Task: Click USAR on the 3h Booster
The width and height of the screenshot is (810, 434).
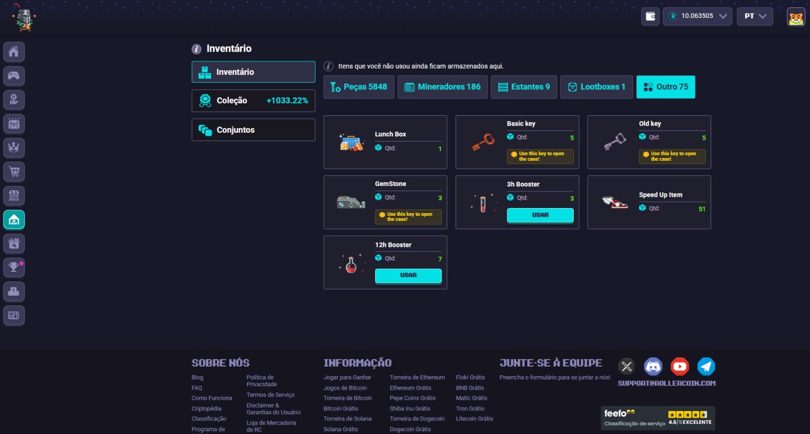Action: point(540,215)
